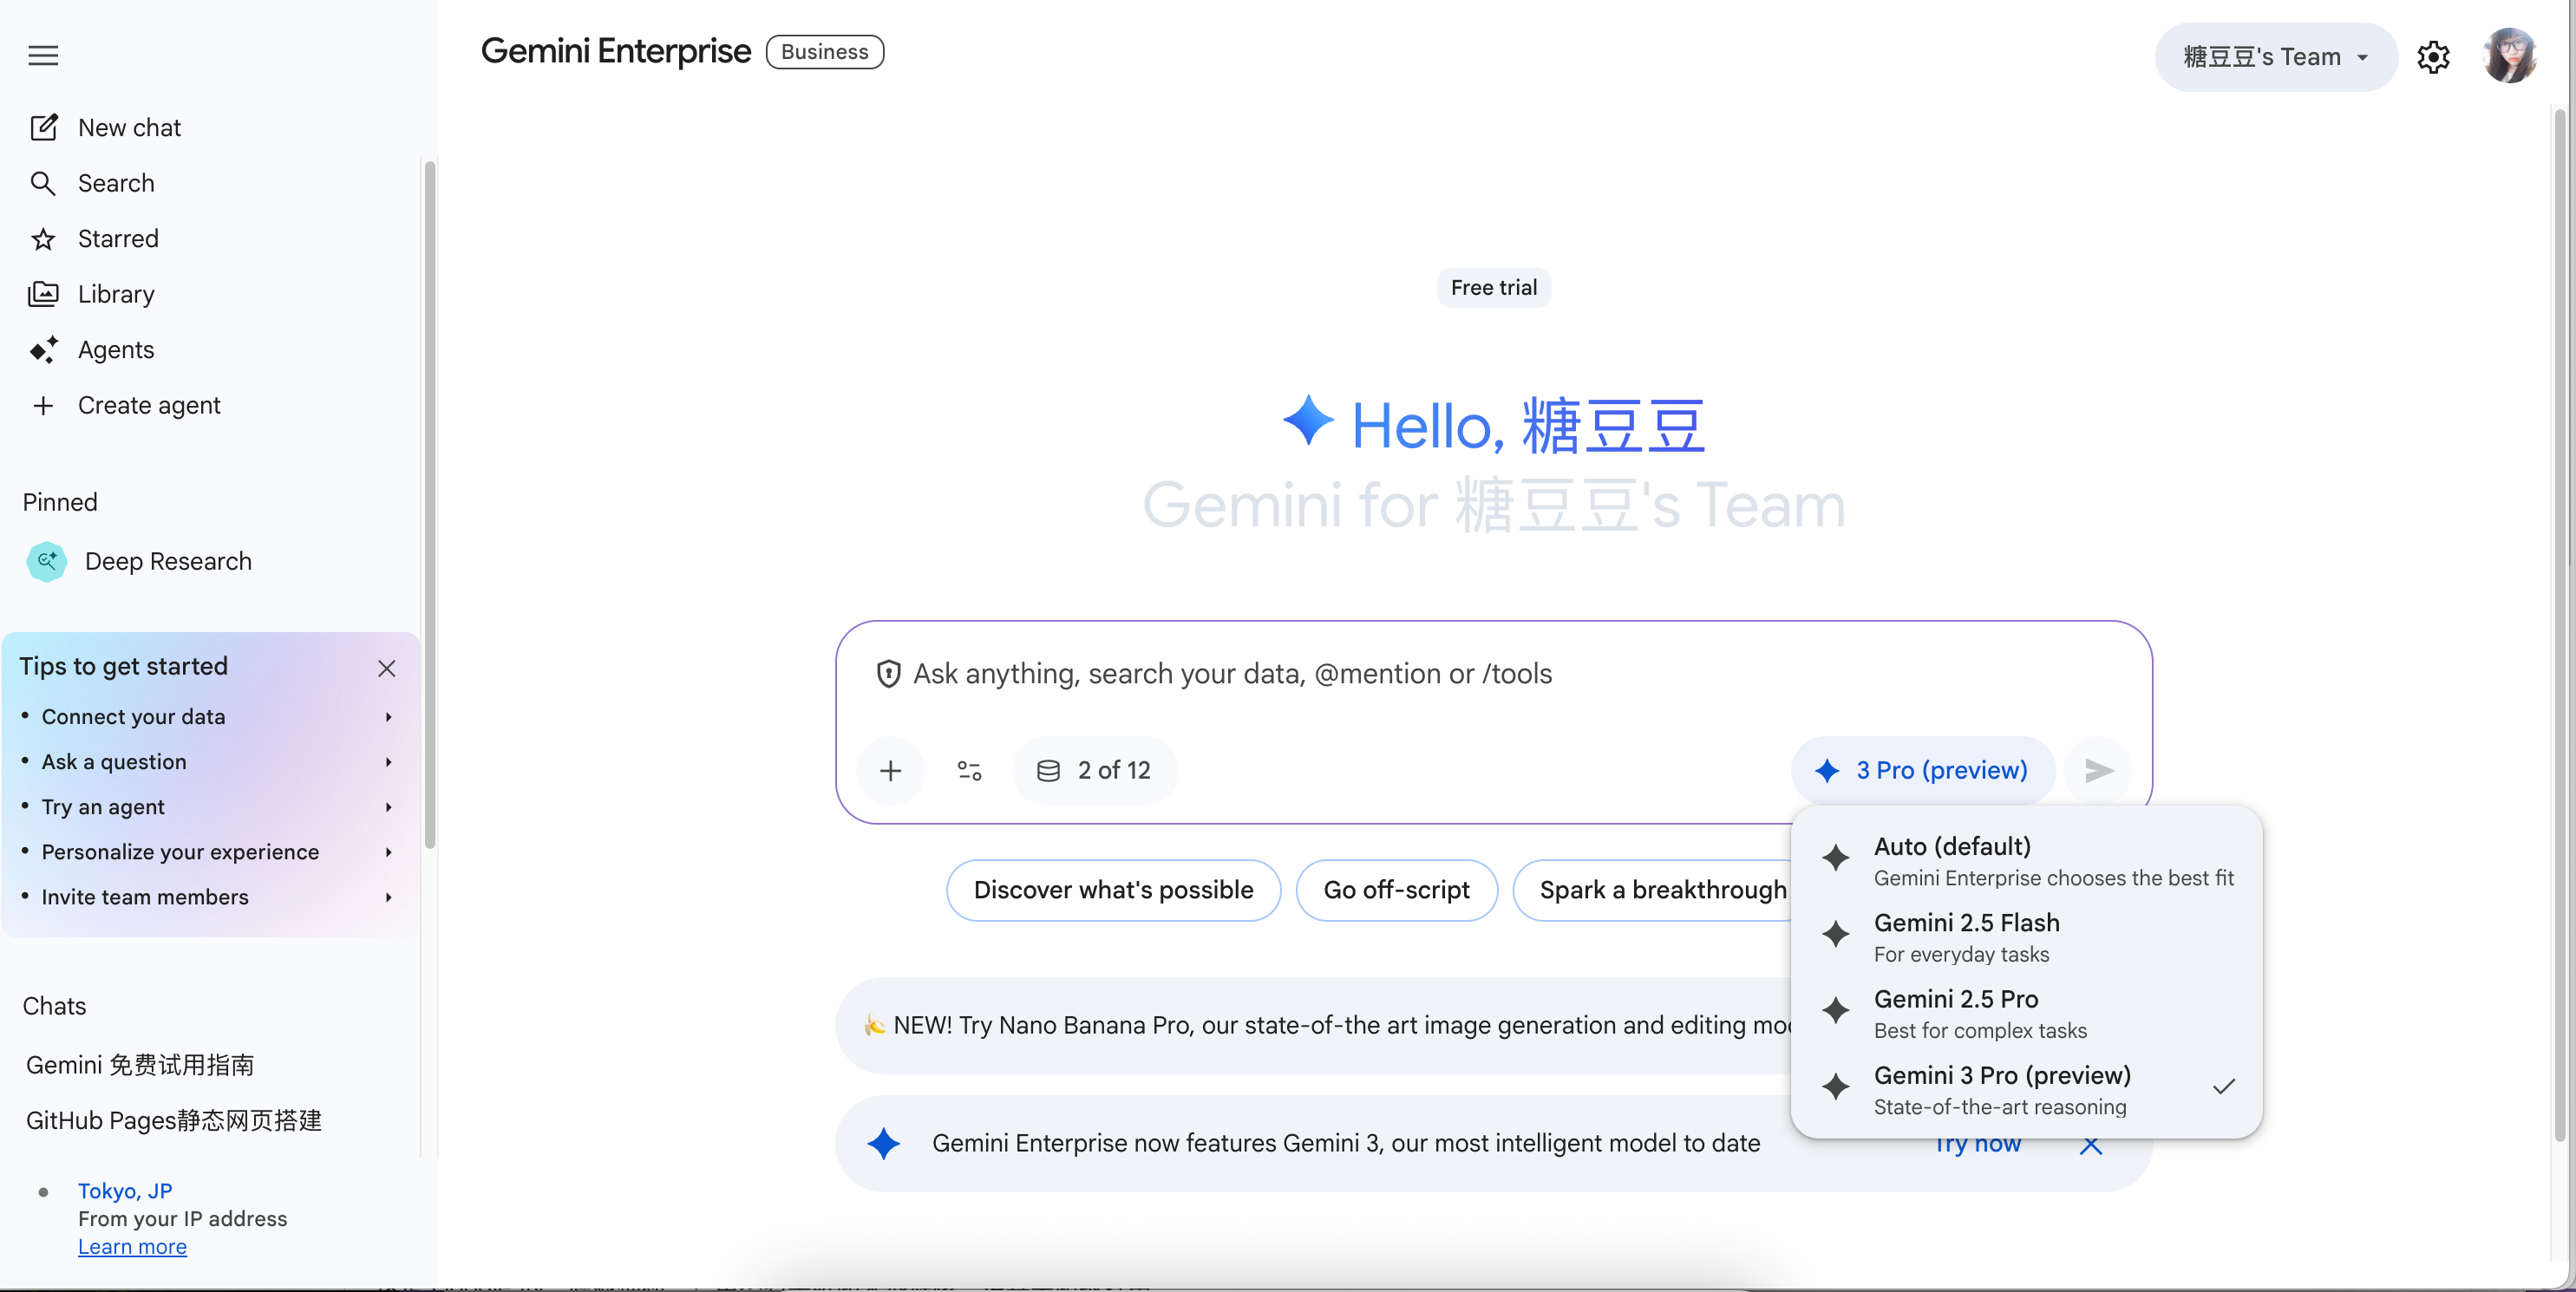
Task: Click the user profile avatar
Action: tap(2509, 56)
